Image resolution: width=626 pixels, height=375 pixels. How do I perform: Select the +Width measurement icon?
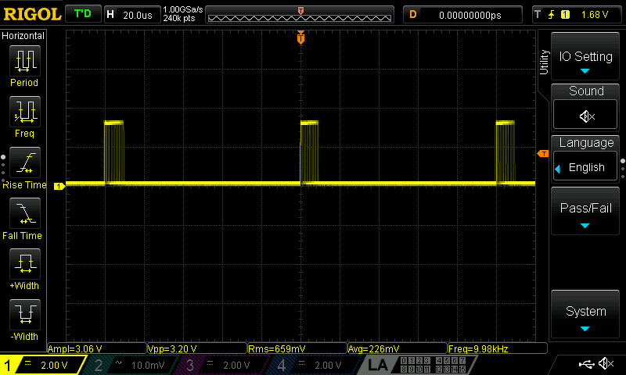(x=25, y=263)
